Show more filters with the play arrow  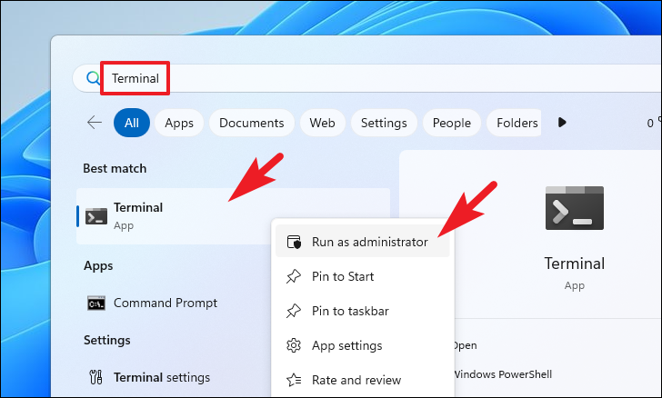coord(562,123)
